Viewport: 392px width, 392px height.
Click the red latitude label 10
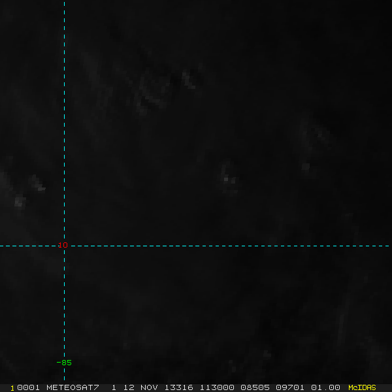63,245
